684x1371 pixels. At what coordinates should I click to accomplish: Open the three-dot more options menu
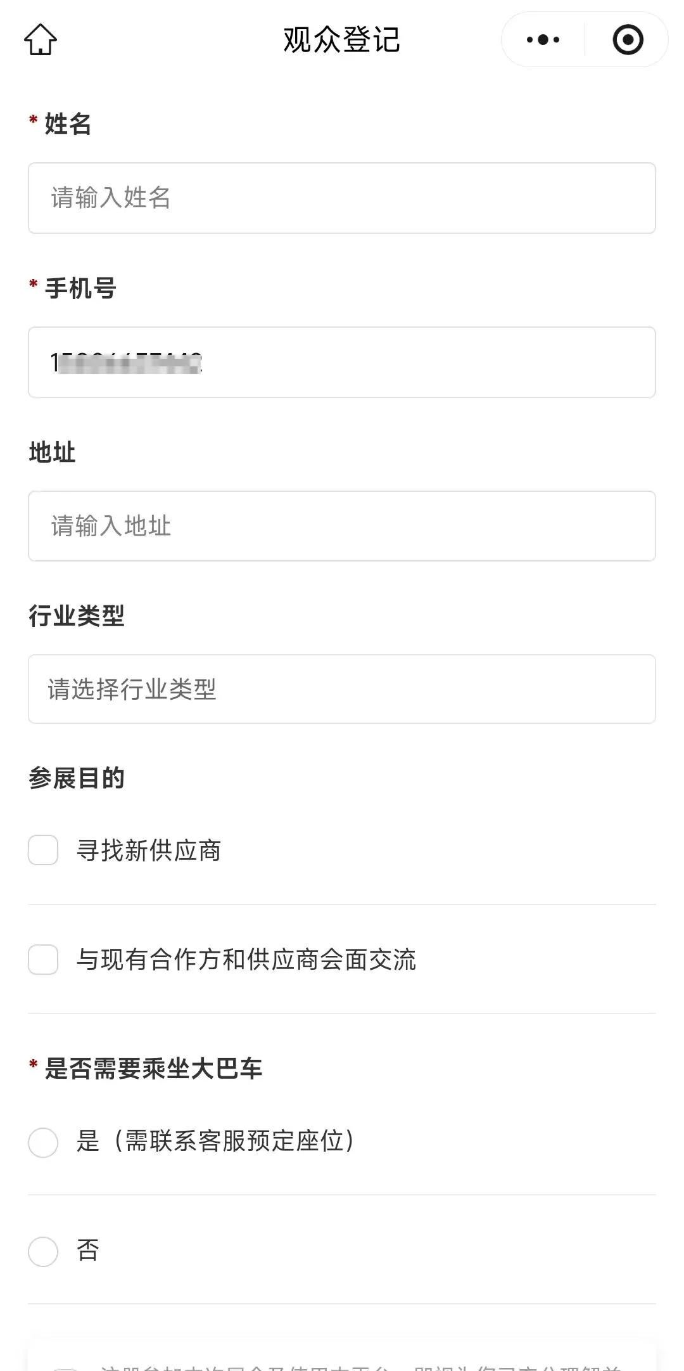tap(543, 40)
